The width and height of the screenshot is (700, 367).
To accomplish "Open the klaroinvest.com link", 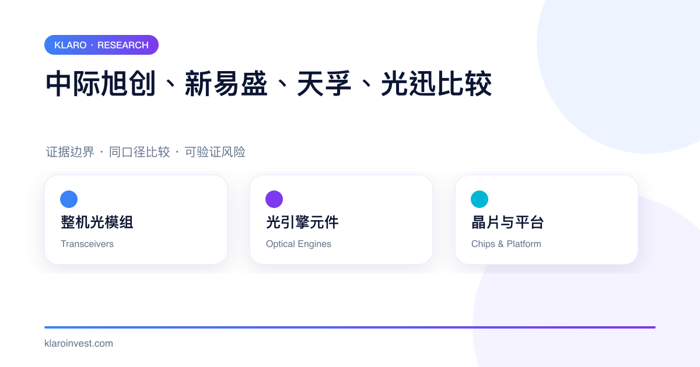I will click(x=79, y=343).
